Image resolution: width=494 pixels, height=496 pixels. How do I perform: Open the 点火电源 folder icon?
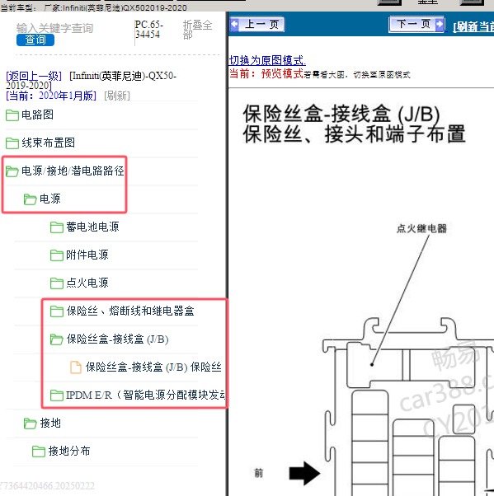point(57,283)
